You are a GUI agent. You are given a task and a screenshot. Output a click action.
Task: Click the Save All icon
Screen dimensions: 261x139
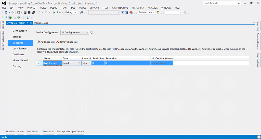[33, 12]
